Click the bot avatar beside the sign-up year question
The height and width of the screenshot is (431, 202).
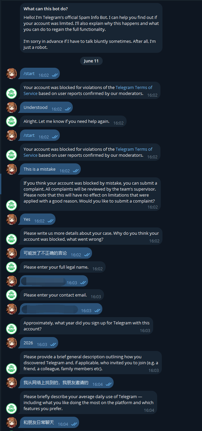click(x=12, y=329)
